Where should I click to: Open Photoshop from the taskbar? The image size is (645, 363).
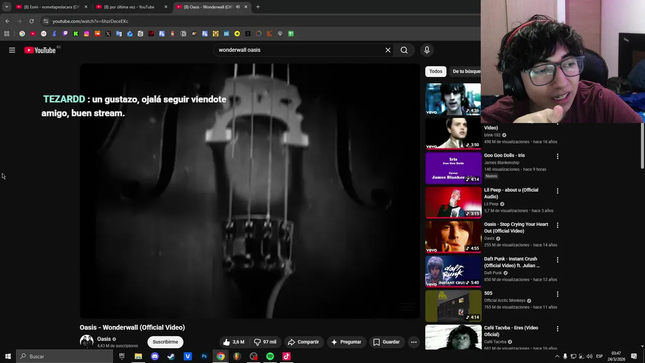click(204, 356)
